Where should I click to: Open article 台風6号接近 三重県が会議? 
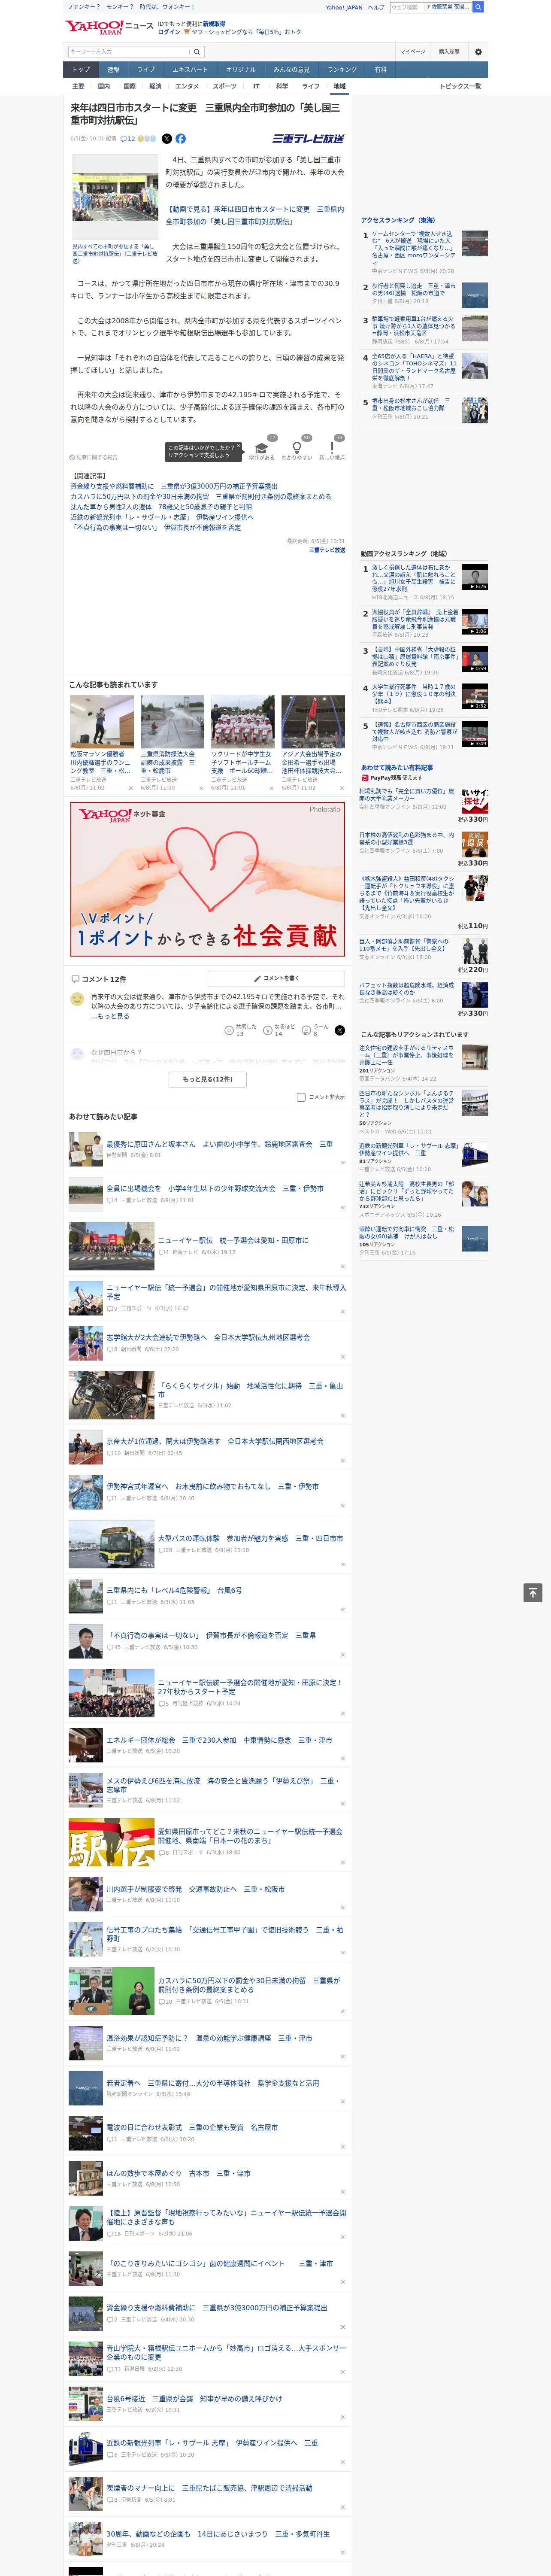pos(194,2399)
